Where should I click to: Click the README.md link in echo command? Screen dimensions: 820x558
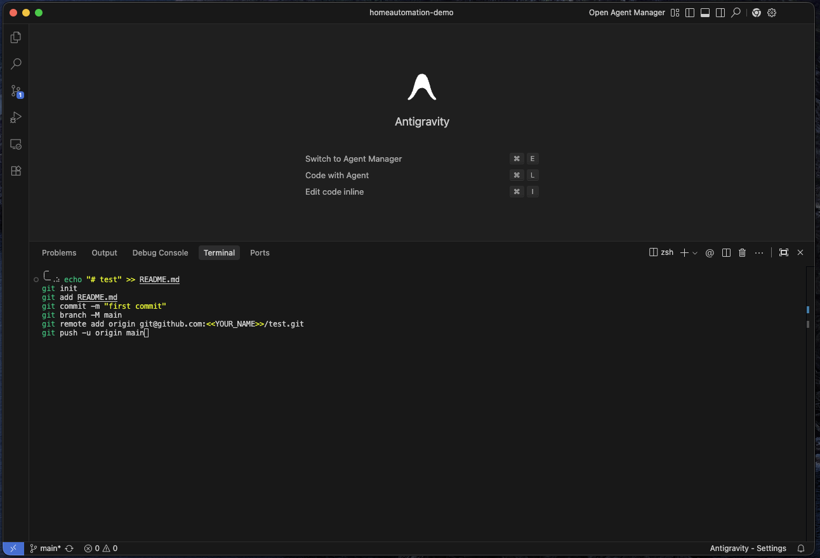click(x=159, y=280)
